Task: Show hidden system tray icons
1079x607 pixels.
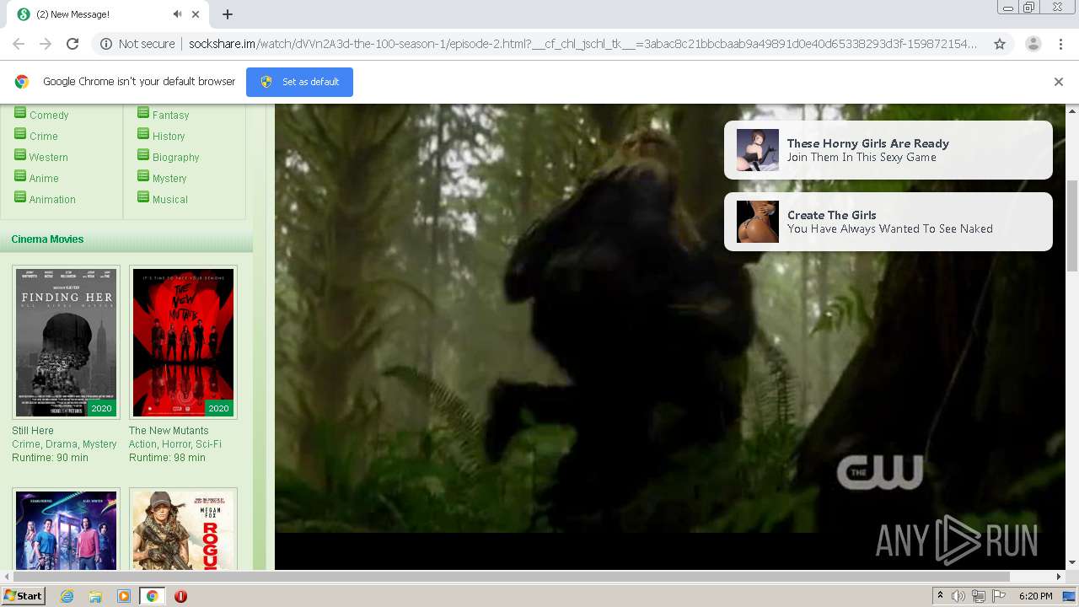Action: [940, 596]
